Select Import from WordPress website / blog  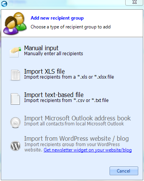(x=77, y=138)
